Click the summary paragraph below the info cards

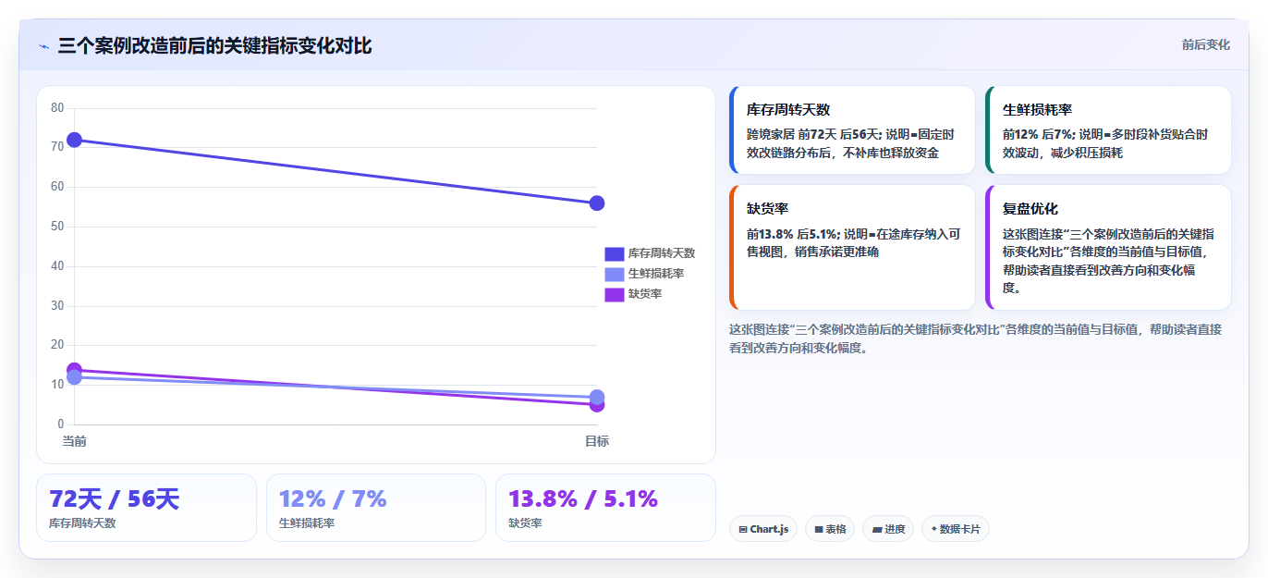click(975, 338)
